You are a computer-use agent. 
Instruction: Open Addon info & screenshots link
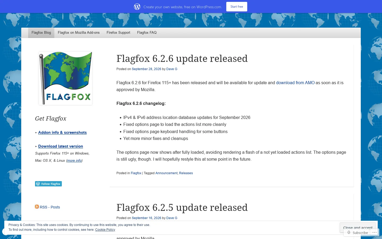coord(62,133)
